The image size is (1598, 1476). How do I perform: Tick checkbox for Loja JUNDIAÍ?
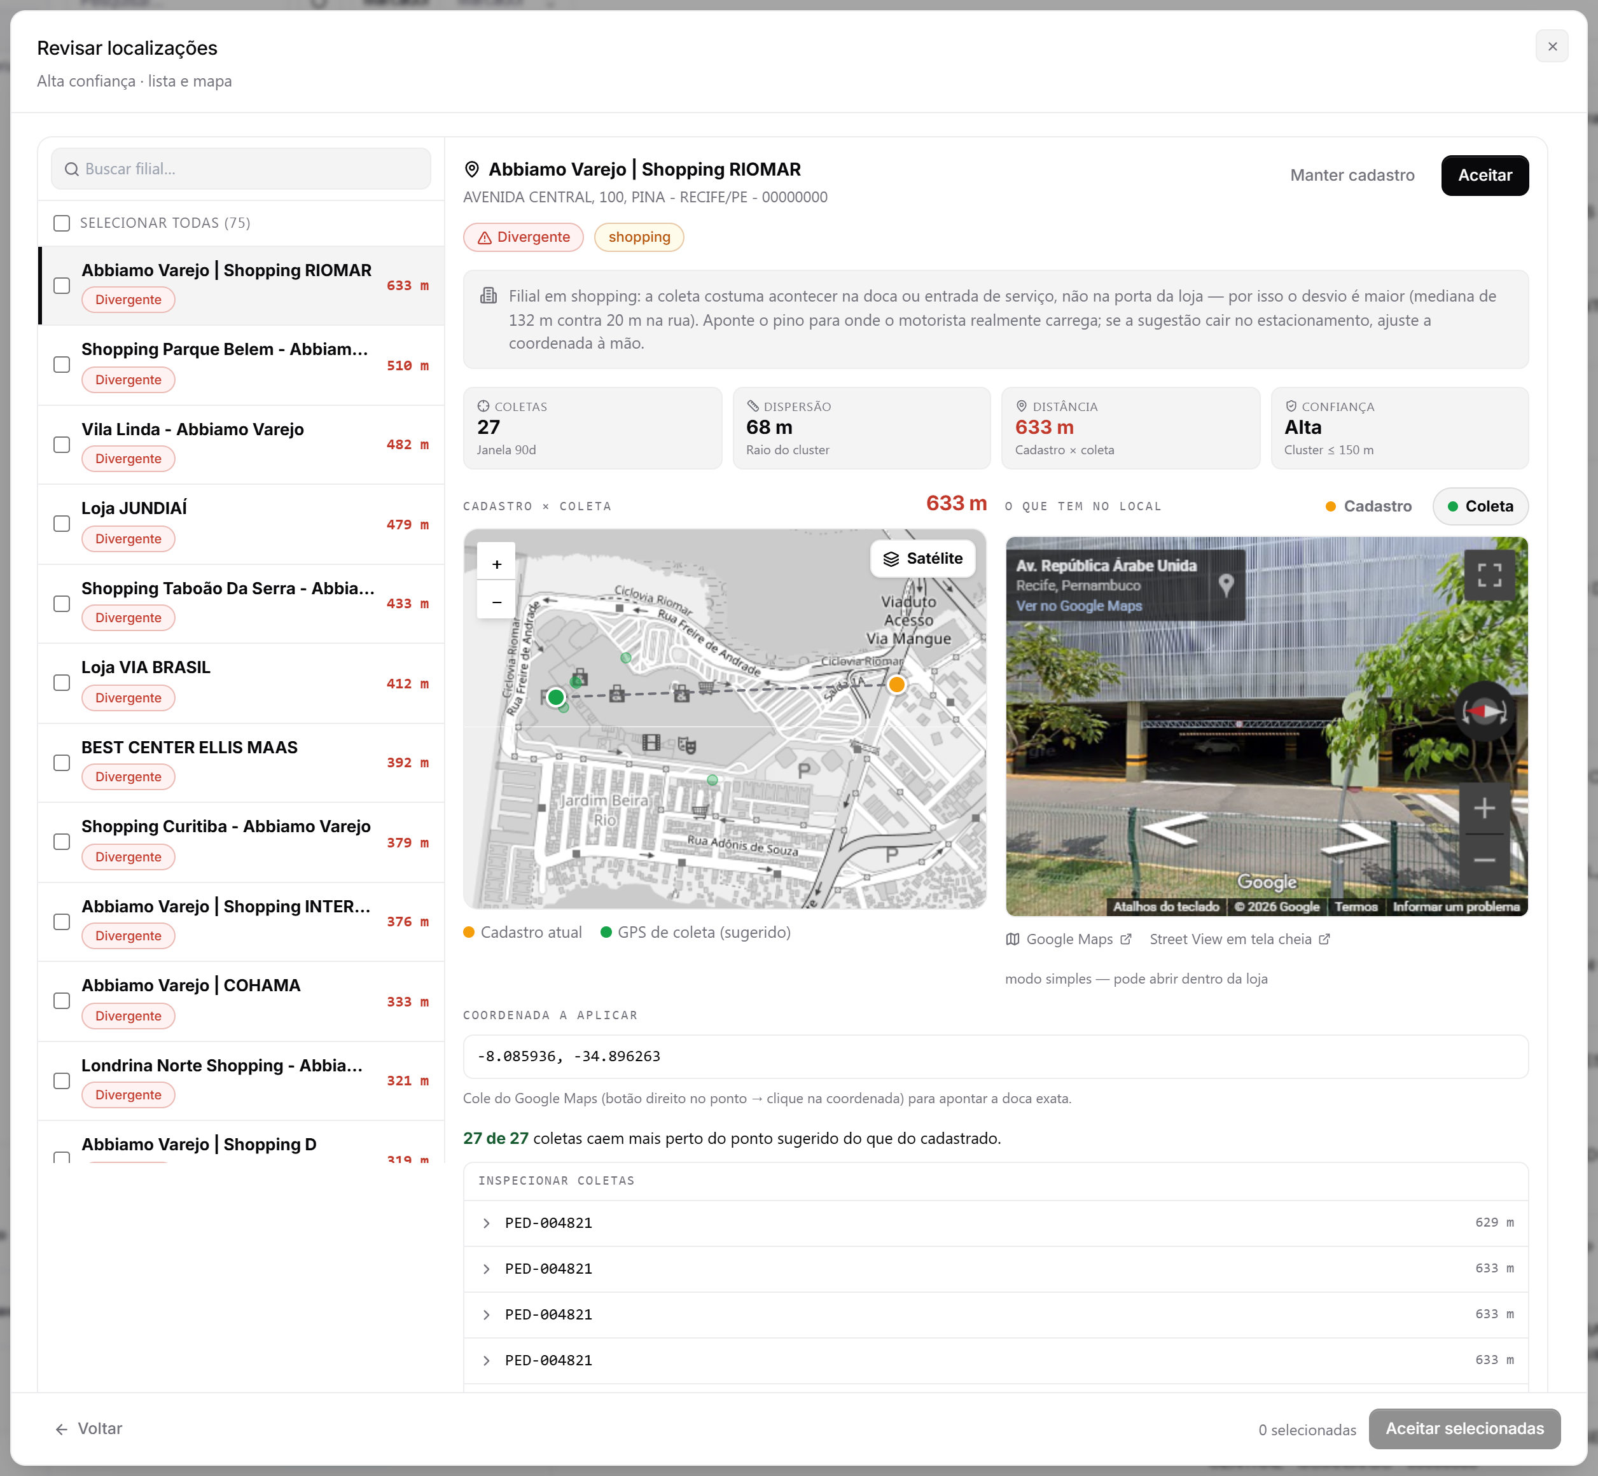coord(62,523)
